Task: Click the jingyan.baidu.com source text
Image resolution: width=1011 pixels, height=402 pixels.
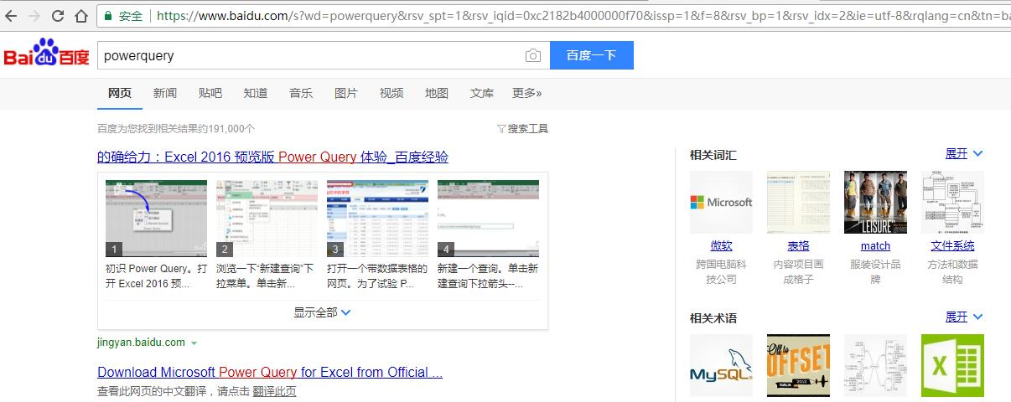Action: (x=141, y=343)
